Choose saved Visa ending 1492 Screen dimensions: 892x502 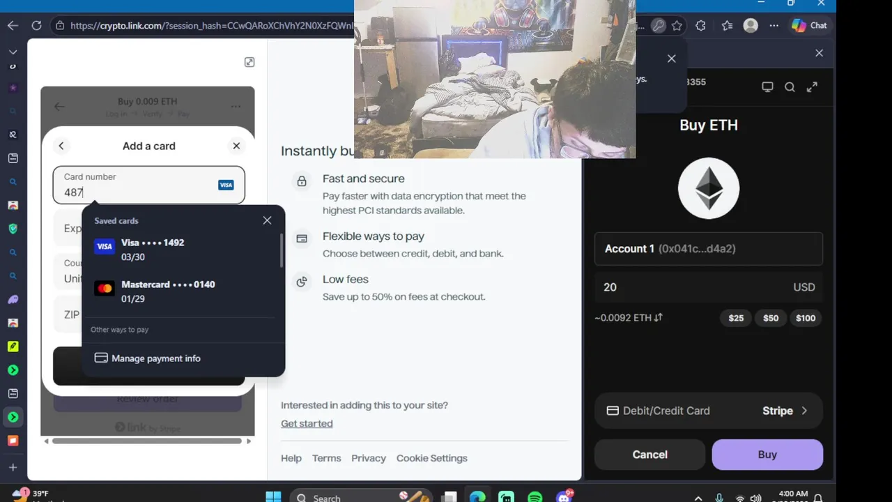181,250
